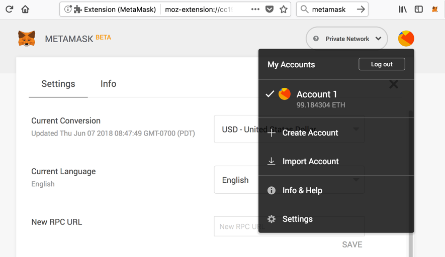This screenshot has height=257, width=445.
Task: Click the MetaMask fox logo
Action: click(x=27, y=39)
